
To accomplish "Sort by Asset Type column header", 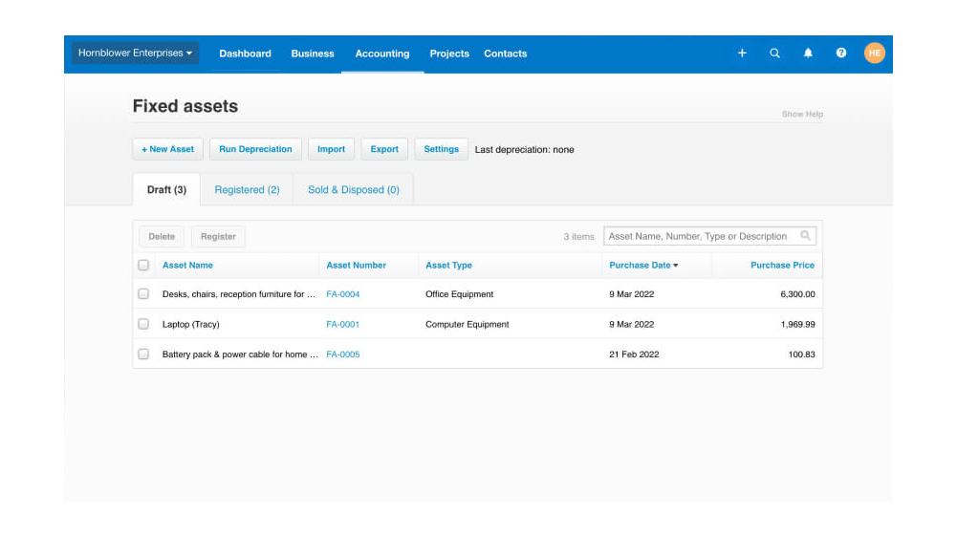I will click(x=448, y=265).
